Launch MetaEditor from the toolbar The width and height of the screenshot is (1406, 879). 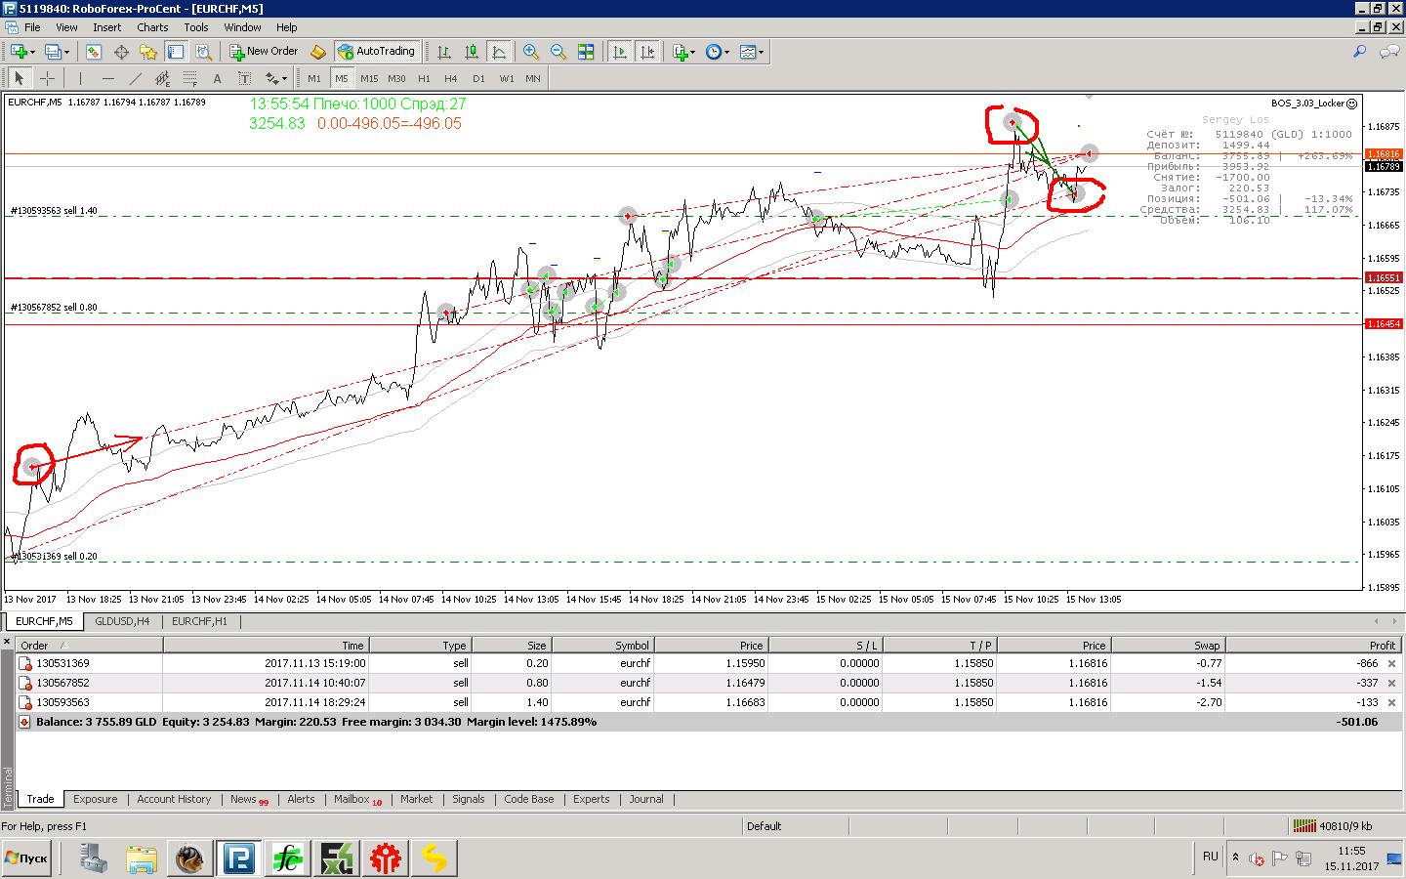[317, 52]
